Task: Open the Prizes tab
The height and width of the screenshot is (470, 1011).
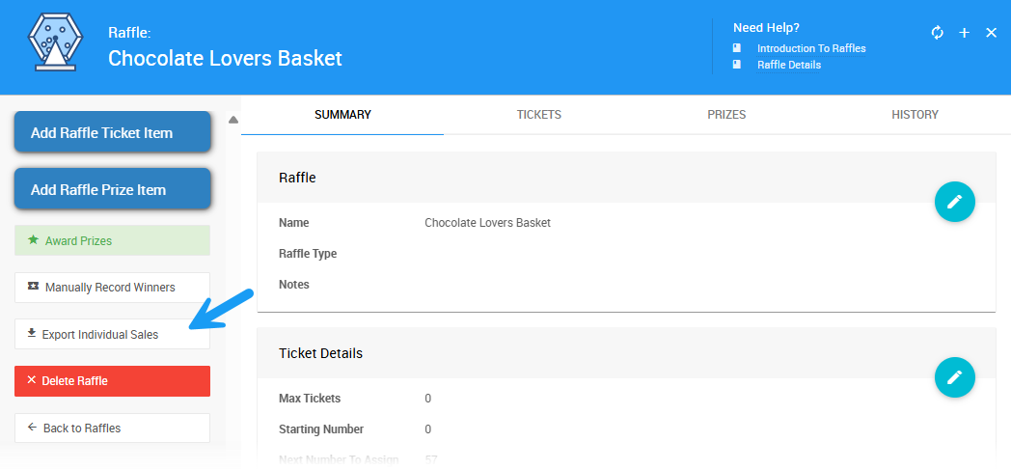Action: 726,115
